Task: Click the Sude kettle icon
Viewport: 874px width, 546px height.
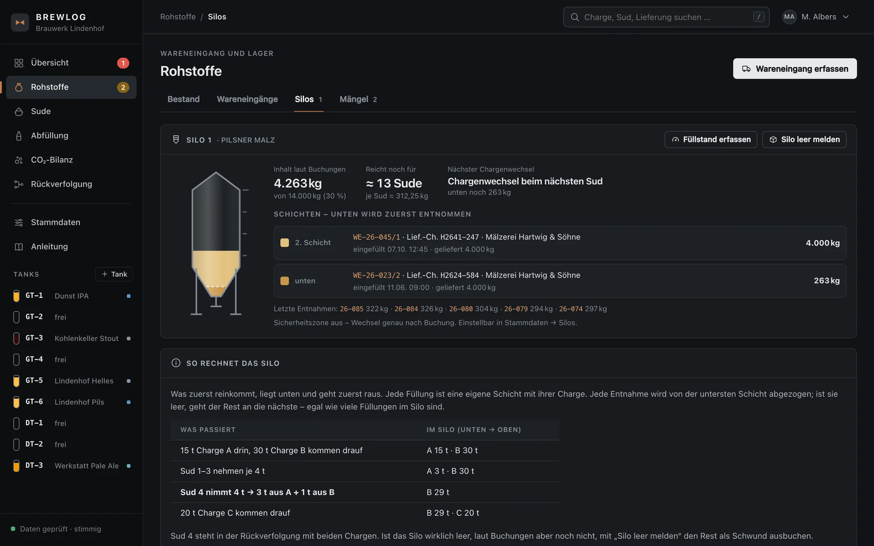Action: click(19, 111)
